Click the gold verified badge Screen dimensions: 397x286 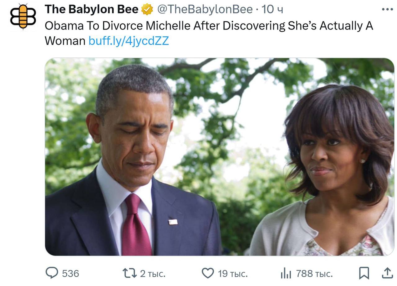tap(147, 10)
